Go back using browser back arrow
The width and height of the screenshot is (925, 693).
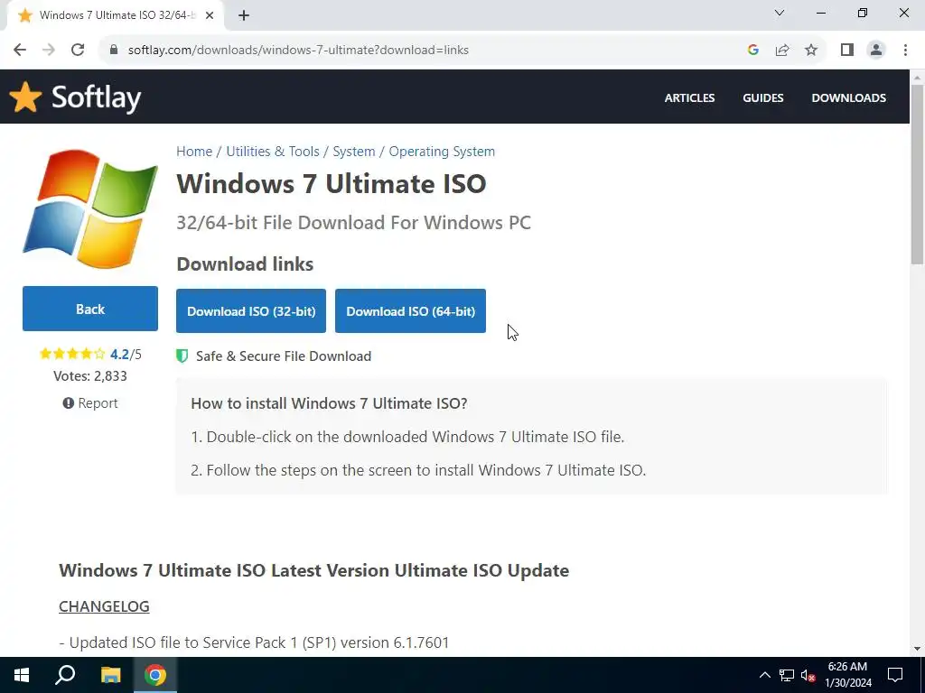tap(20, 51)
